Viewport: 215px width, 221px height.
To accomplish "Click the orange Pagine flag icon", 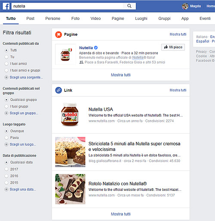I will pyautogui.click(x=58, y=34).
